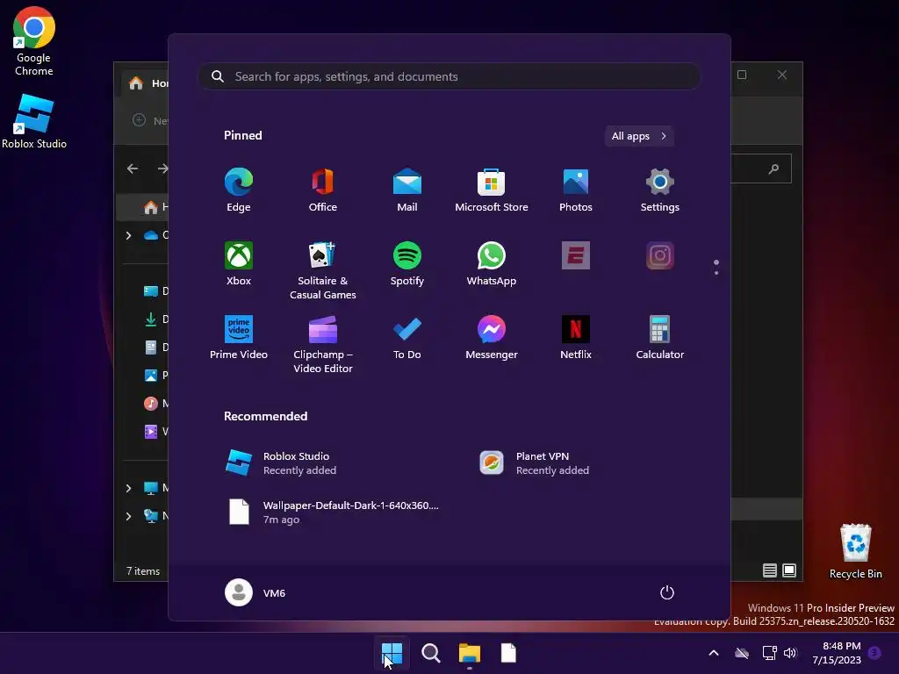Expand OneDrive node in File Explorer
This screenshot has height=674, width=899.
(128, 235)
